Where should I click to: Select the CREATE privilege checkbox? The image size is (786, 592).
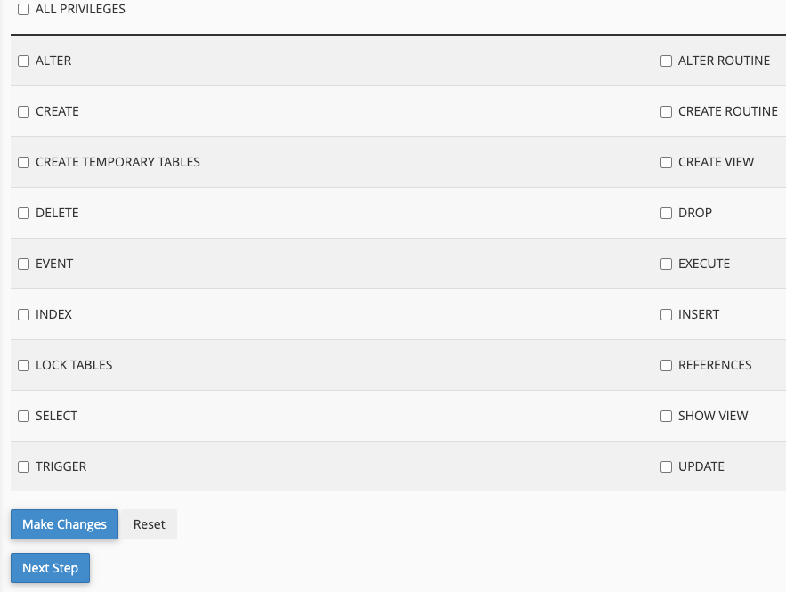24,112
